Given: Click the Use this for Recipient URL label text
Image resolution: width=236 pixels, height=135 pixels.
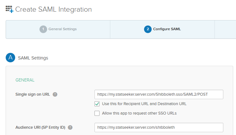Looking at the screenshot, I should [x=144, y=104].
